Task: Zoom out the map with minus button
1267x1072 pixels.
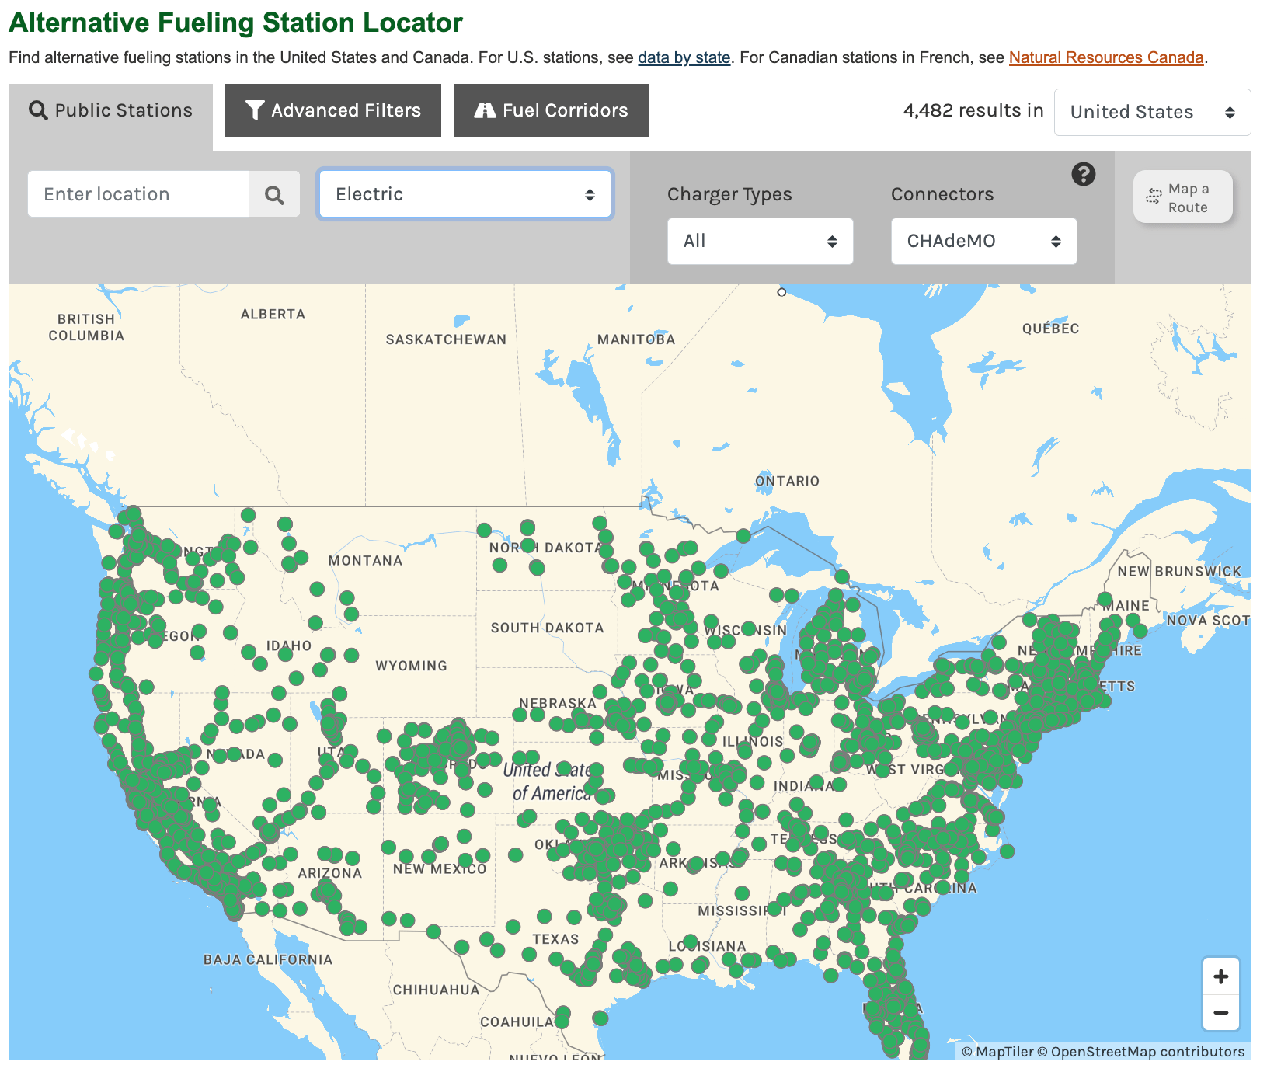Action: [x=1220, y=1012]
